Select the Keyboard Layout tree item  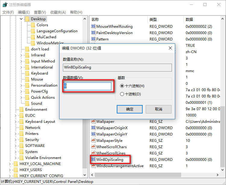40,122
